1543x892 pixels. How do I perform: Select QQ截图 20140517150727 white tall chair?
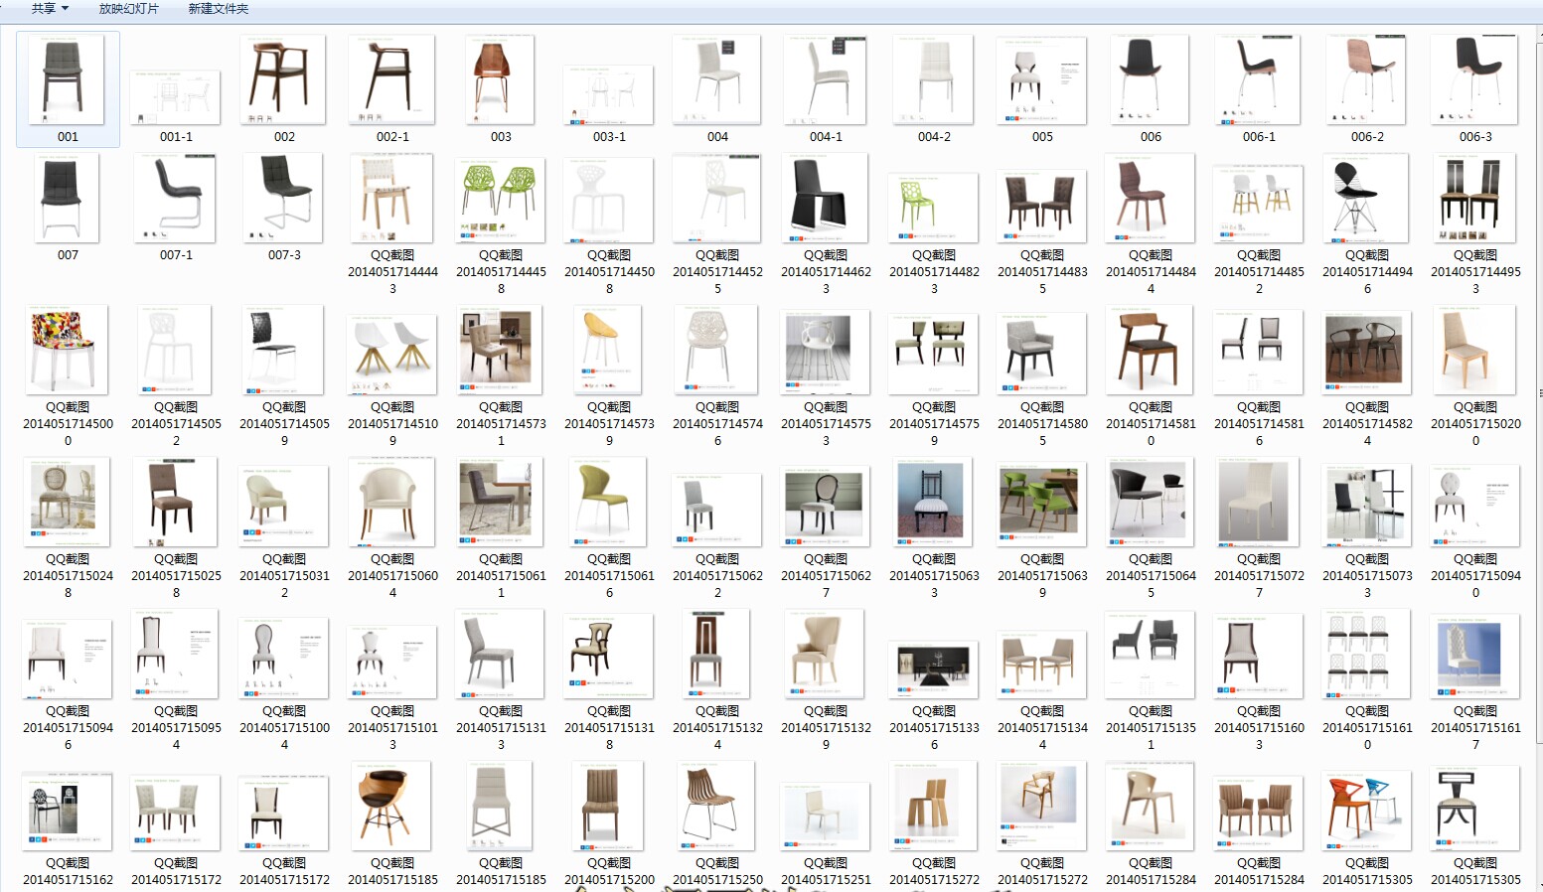click(1259, 502)
